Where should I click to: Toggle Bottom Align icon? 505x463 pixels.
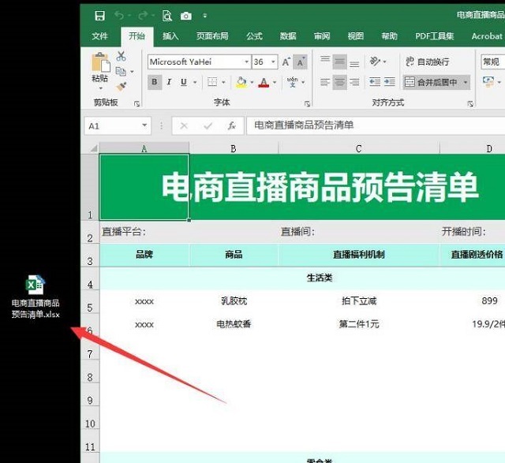tap(354, 62)
